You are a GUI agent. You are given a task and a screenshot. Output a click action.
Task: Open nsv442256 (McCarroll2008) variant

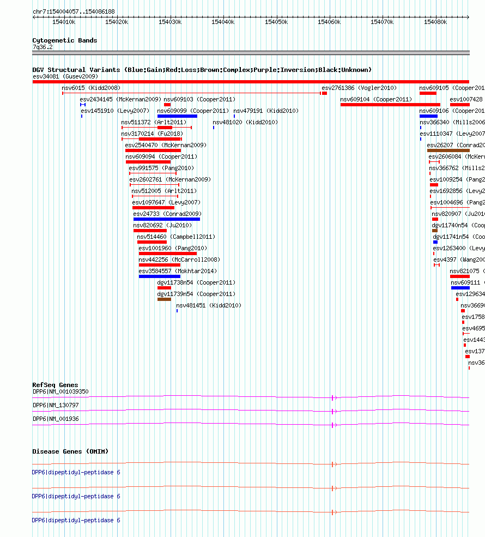[x=179, y=260]
